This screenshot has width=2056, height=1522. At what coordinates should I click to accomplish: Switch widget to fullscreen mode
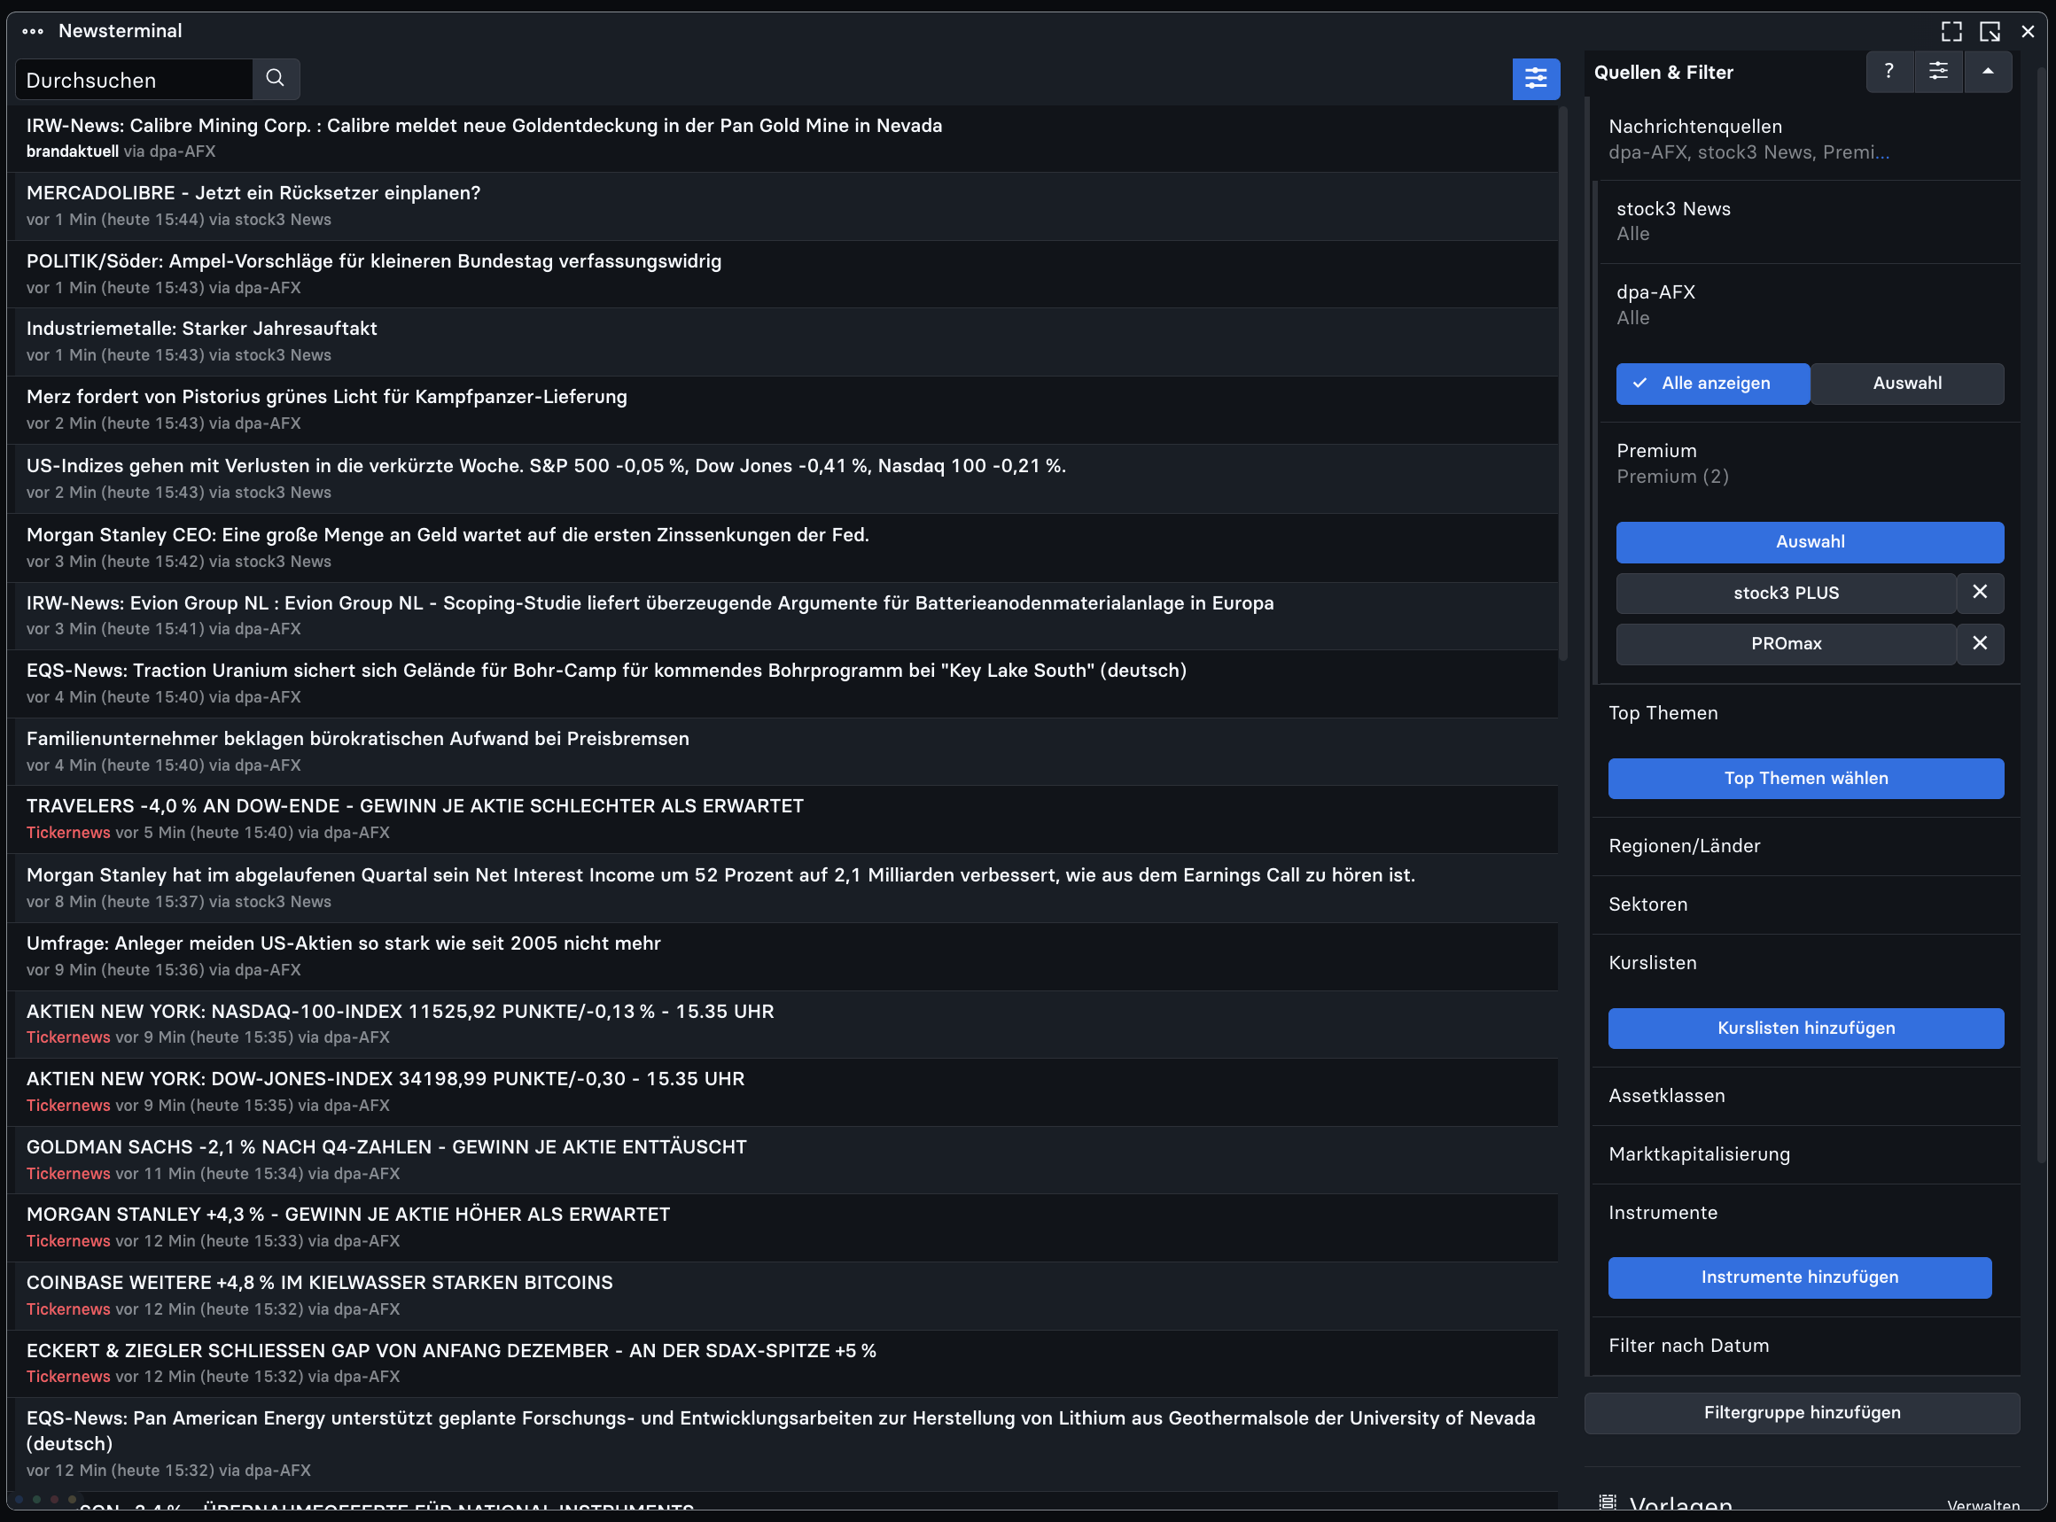[x=1951, y=31]
